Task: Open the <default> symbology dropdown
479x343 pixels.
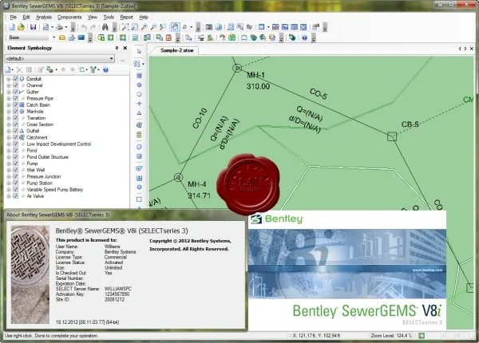Action: pos(59,58)
